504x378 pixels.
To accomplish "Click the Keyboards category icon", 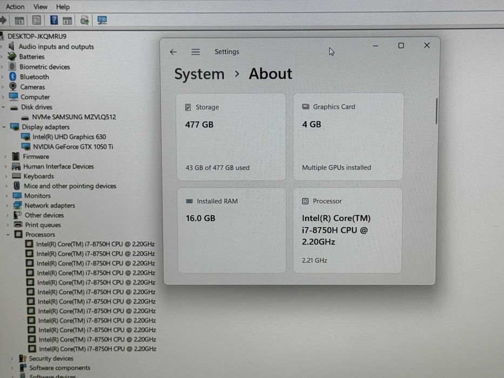I will [16, 176].
